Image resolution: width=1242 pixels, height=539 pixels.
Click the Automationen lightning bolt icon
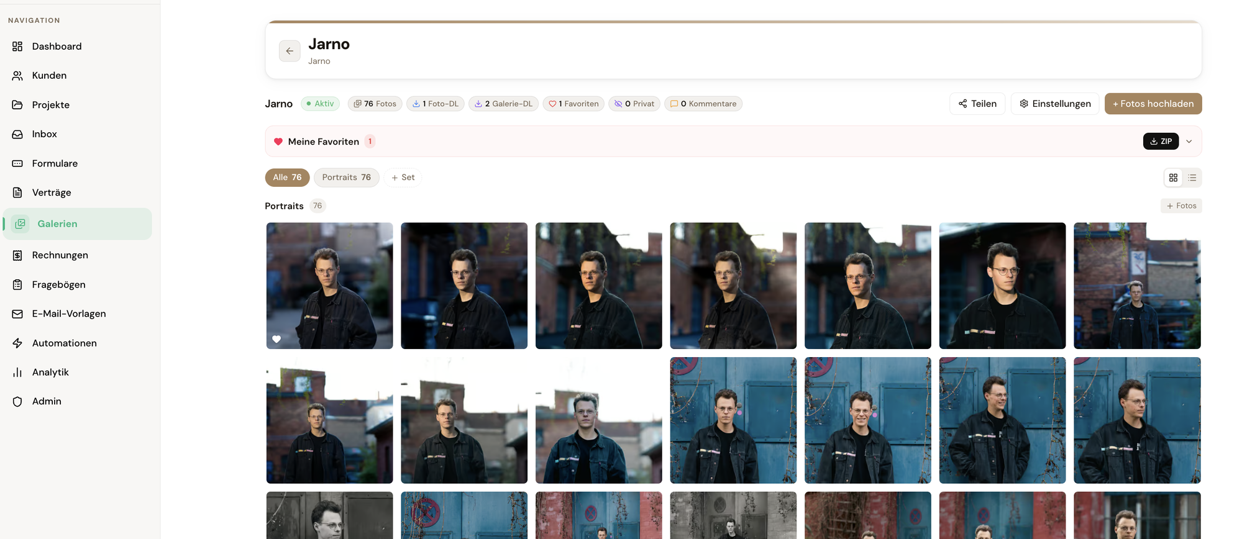point(17,343)
